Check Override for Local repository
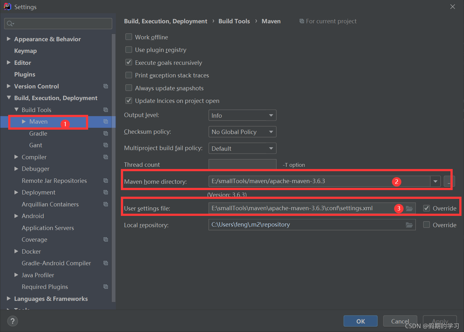 point(427,225)
